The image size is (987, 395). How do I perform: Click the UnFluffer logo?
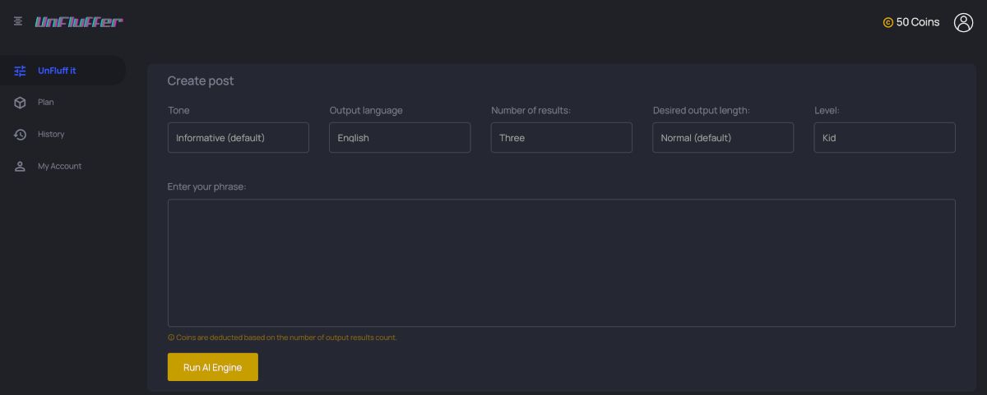pyautogui.click(x=79, y=22)
